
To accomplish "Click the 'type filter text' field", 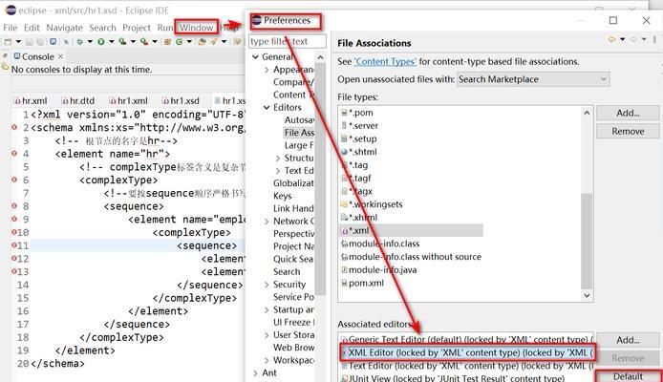I will click(x=288, y=41).
